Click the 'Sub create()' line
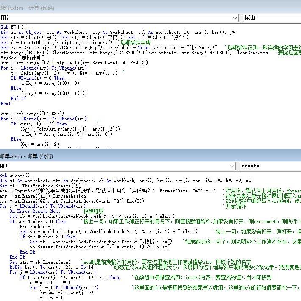Viewport: 301px width, 301px height. pyautogui.click(x=15, y=176)
